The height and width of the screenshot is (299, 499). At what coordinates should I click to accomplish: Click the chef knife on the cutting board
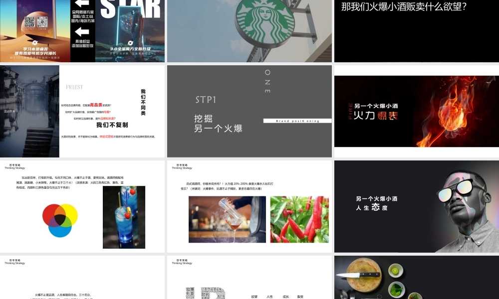(359, 275)
